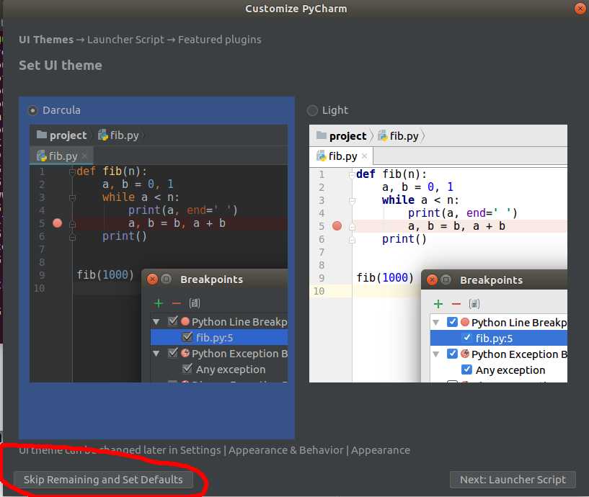The width and height of the screenshot is (589, 497).
Task: Close Breakpoints popup in Darcula preview
Action: point(152,279)
